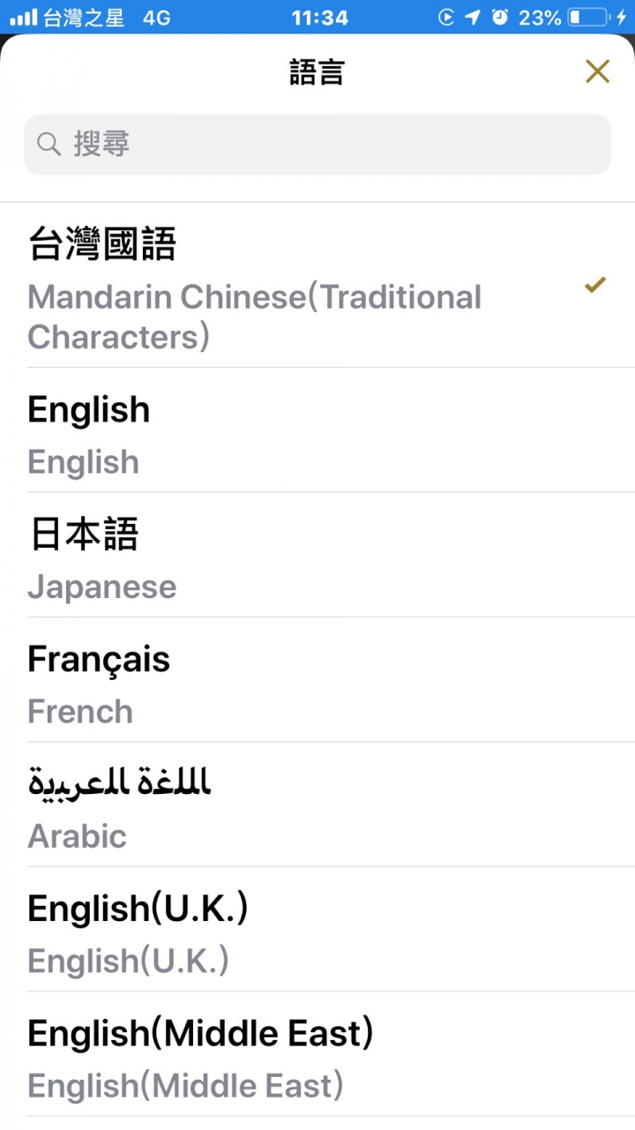Viewport: 635px width, 1130px height.
Task: Tap the location arrow status icon
Action: (x=473, y=17)
